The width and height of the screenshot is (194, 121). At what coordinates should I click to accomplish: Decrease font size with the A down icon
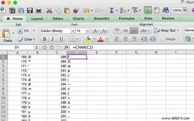(x=104, y=31)
